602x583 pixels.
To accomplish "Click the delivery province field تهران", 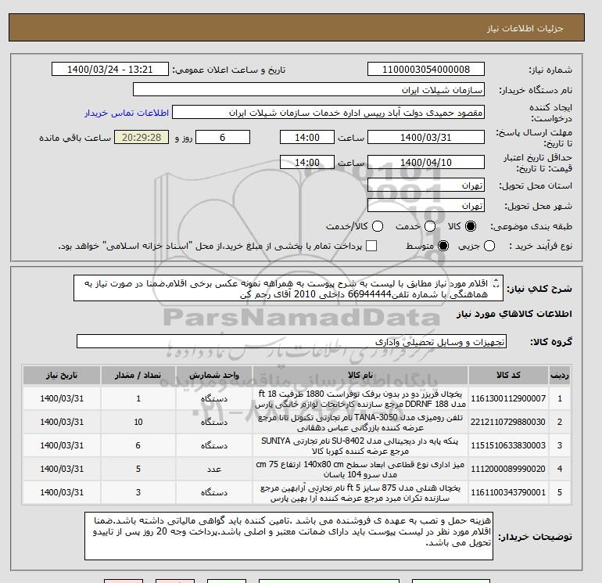I will click(426, 185).
